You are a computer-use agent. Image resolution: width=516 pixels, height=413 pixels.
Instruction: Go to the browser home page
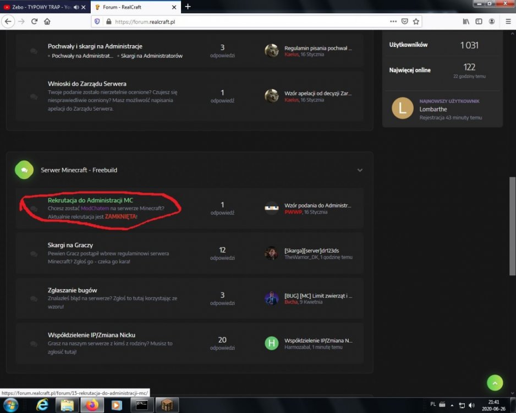click(47, 21)
